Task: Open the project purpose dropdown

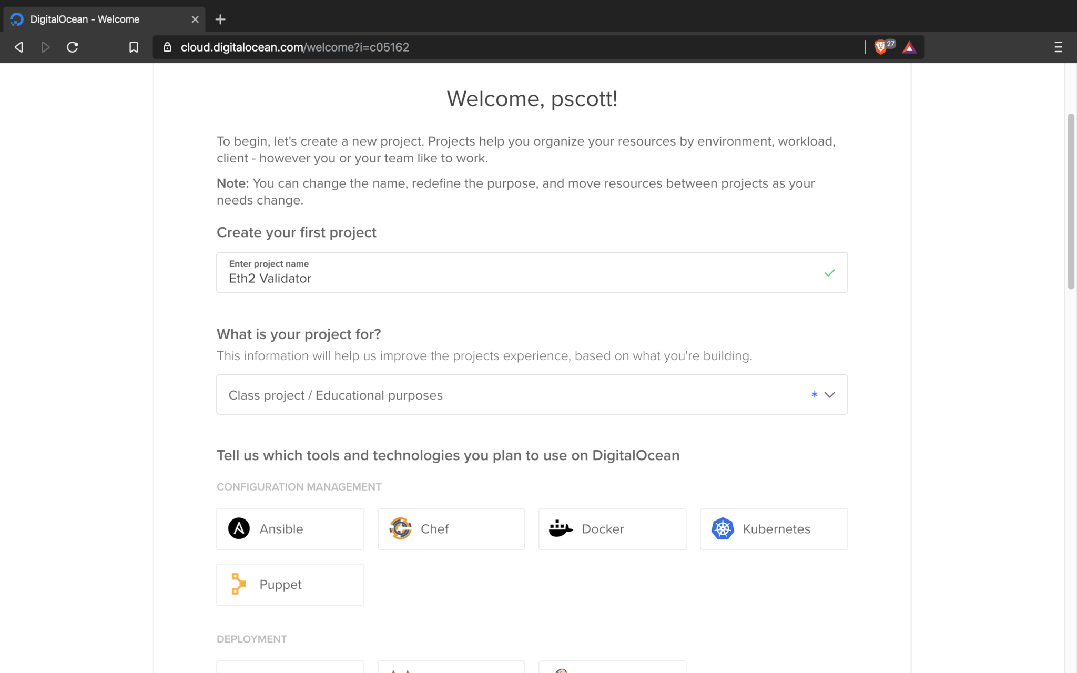Action: coord(532,394)
